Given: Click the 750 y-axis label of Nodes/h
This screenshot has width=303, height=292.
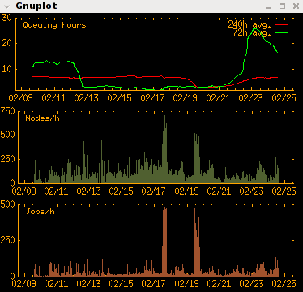Looking at the screenshot, I should (x=7, y=111).
